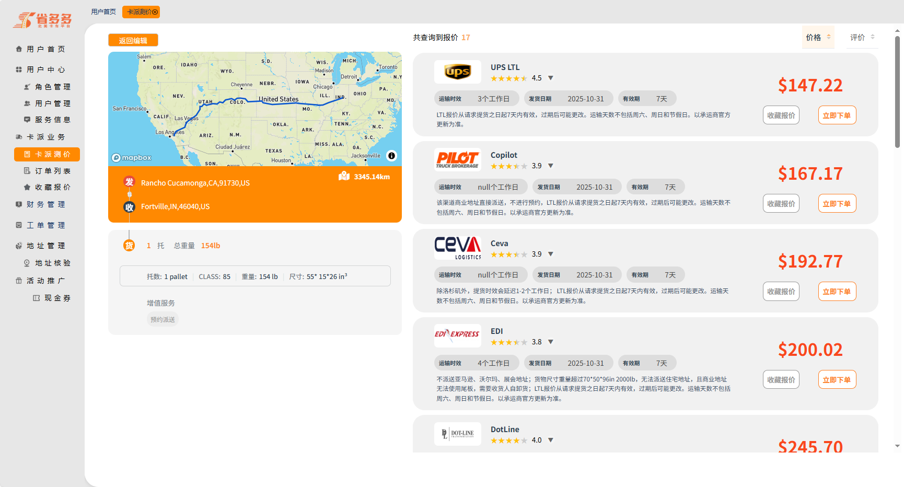This screenshot has height=487, width=904.
Task: Click the EDI Express logo
Action: click(457, 334)
